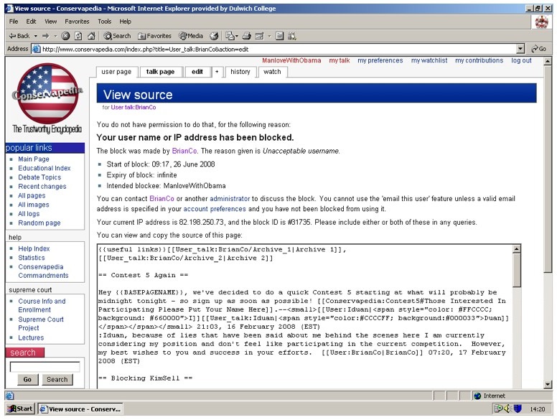Click the last toolbar icon after Discuss

coord(292,36)
